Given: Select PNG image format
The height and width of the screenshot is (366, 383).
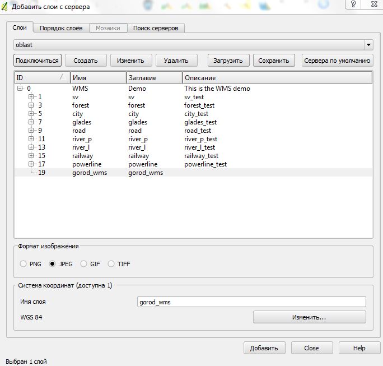Looking at the screenshot, I should click(23, 263).
